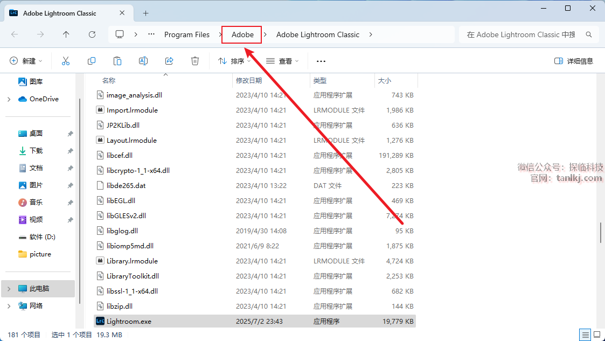The height and width of the screenshot is (341, 605).
Task: Go up one folder level
Action: click(x=66, y=34)
